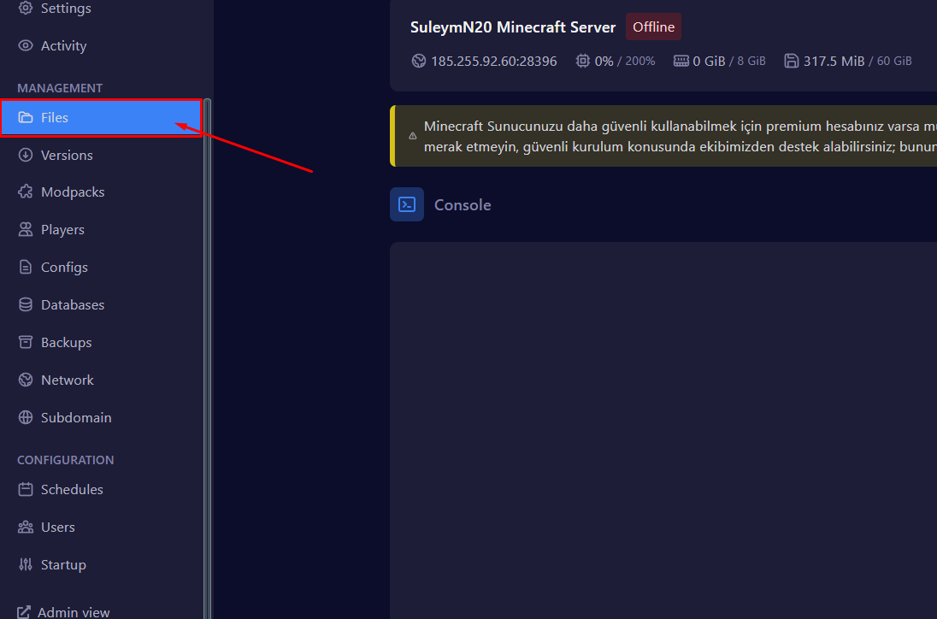The image size is (937, 619).
Task: Click the server address 185.255.92.60:28396
Action: pyautogui.click(x=493, y=61)
